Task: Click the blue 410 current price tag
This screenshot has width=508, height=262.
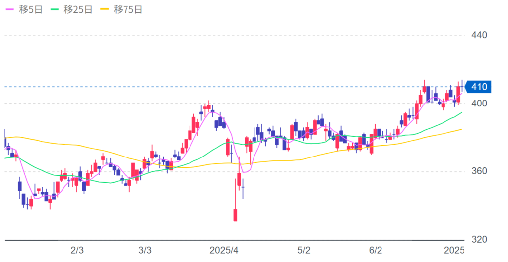Action: [479, 87]
